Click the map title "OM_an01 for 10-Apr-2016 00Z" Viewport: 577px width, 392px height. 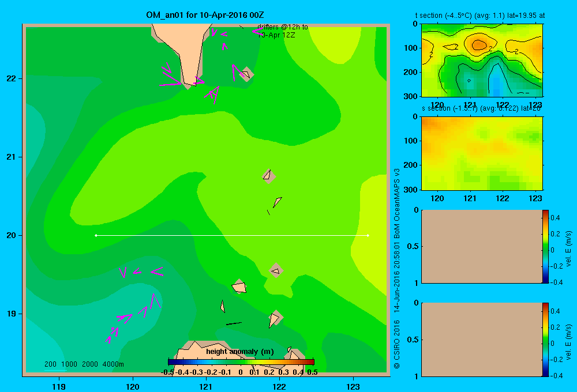[205, 16]
